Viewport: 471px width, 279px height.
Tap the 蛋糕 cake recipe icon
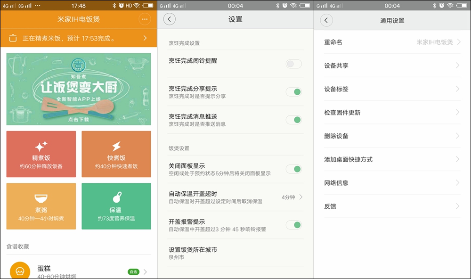tap(19, 270)
